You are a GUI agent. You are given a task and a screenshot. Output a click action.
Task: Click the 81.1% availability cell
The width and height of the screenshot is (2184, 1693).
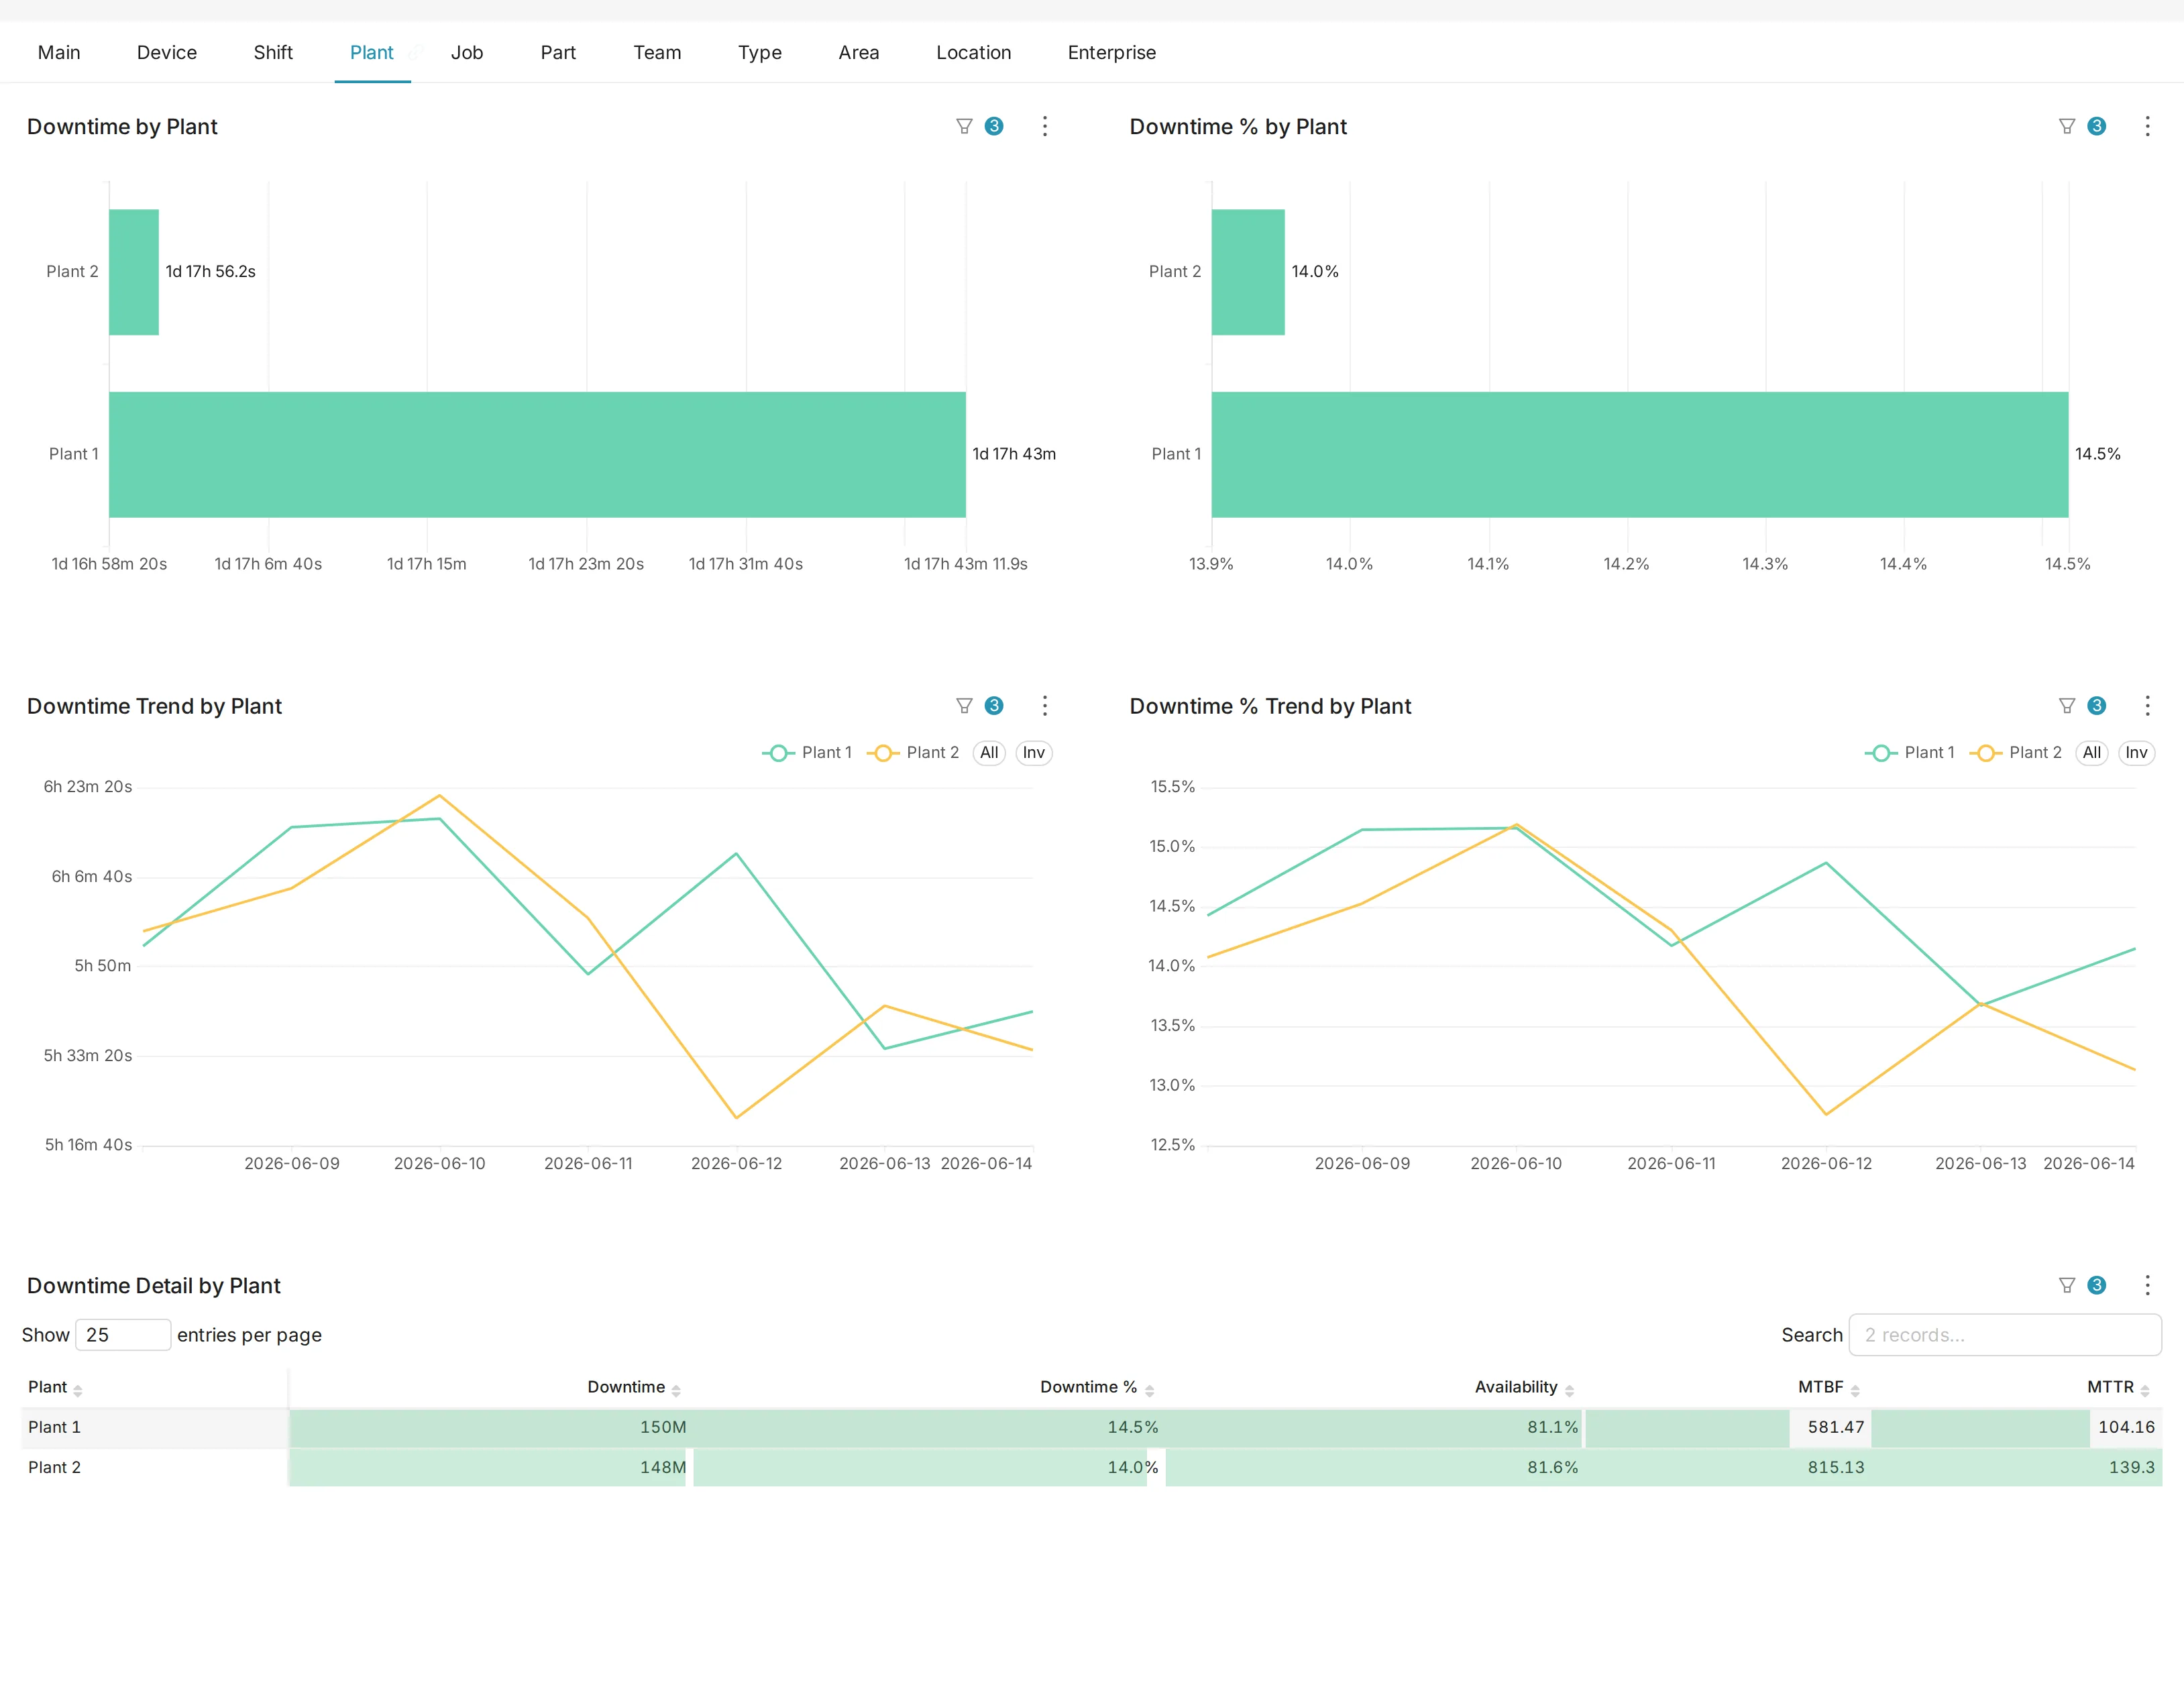point(1374,1427)
